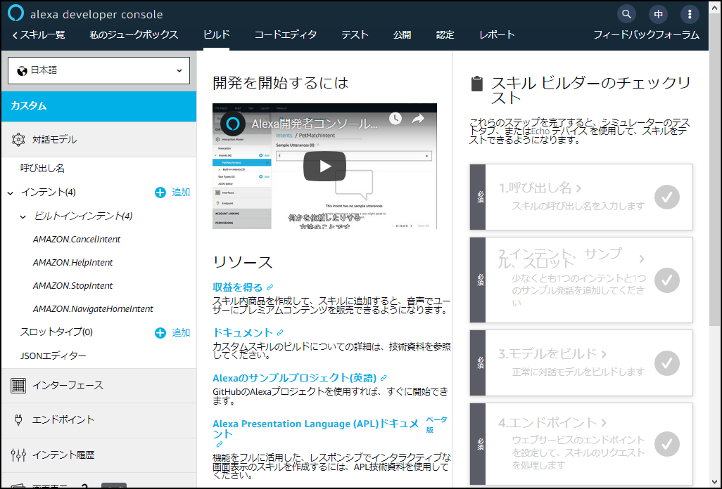Image resolution: width=722 pixels, height=489 pixels.
Task: Click the 対話モデル gear icon
Action: 18,139
